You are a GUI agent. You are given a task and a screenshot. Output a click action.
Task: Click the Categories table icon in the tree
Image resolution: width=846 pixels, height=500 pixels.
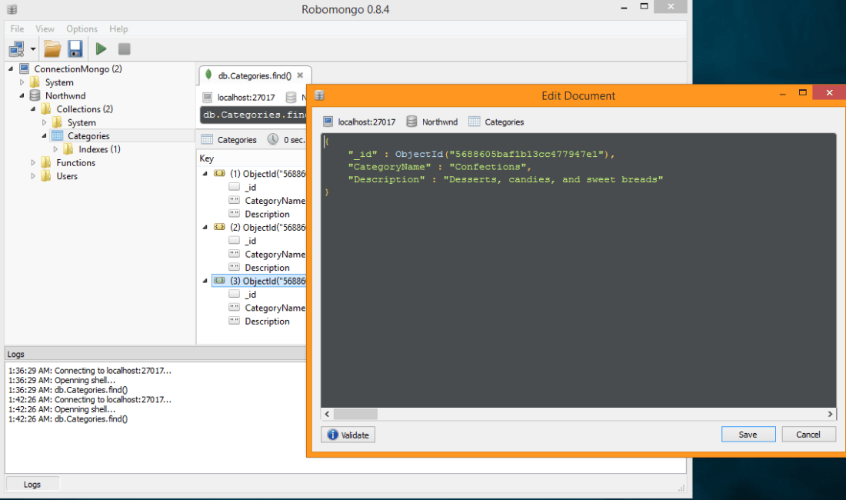point(58,136)
